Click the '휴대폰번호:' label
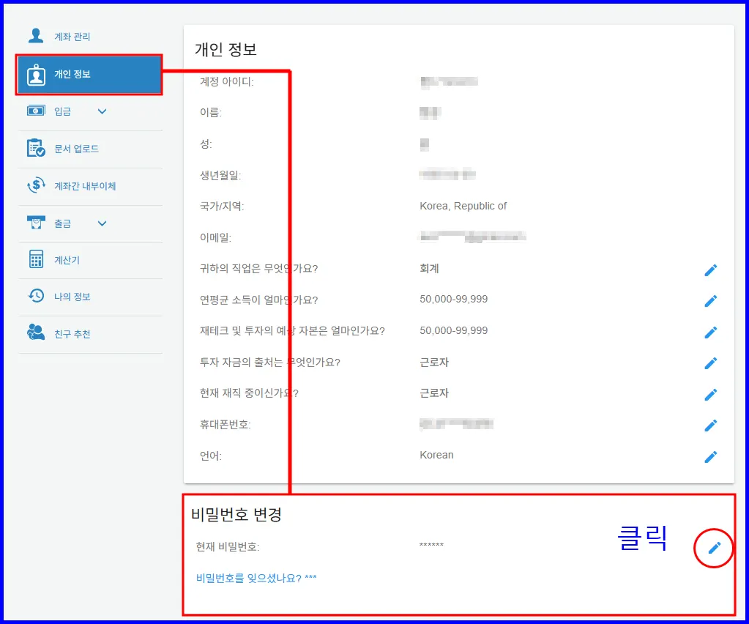 [225, 424]
